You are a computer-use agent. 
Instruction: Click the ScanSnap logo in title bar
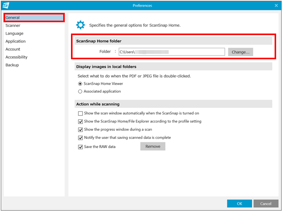6,5
